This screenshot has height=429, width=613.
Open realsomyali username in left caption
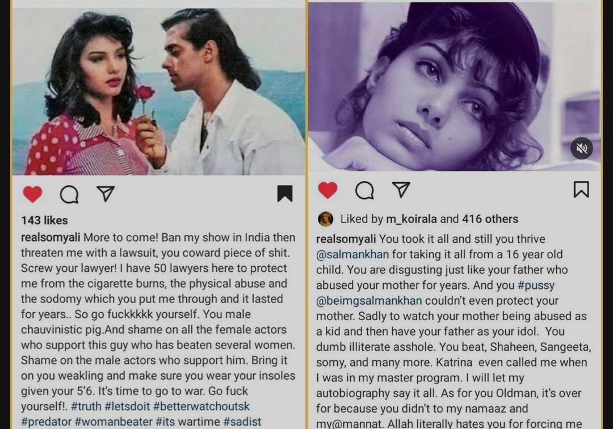[x=51, y=238]
